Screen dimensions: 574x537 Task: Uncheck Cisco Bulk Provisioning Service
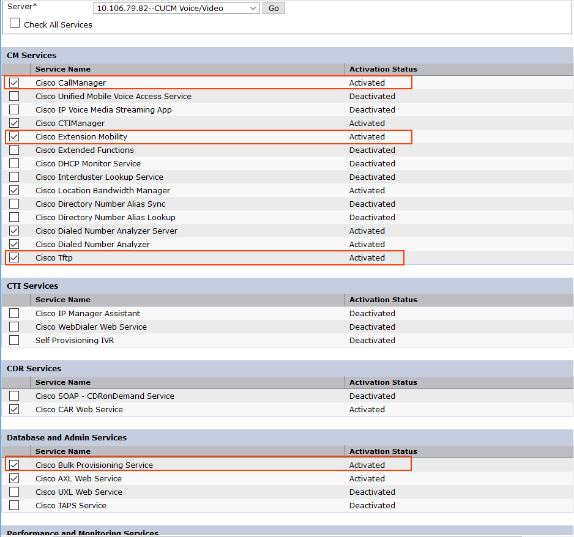coord(14,465)
